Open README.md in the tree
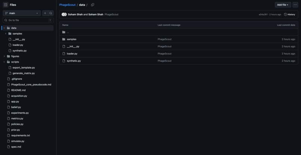This screenshot has width=301, height=155. click(18, 90)
